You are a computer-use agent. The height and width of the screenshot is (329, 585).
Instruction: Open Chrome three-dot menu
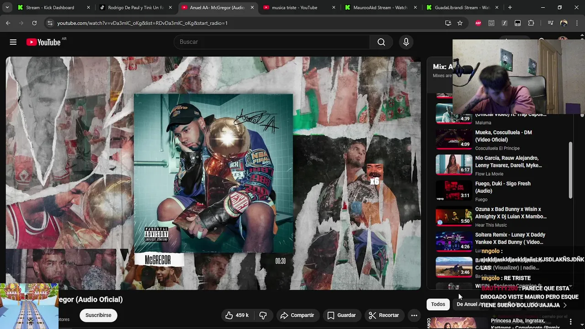tap(577, 23)
